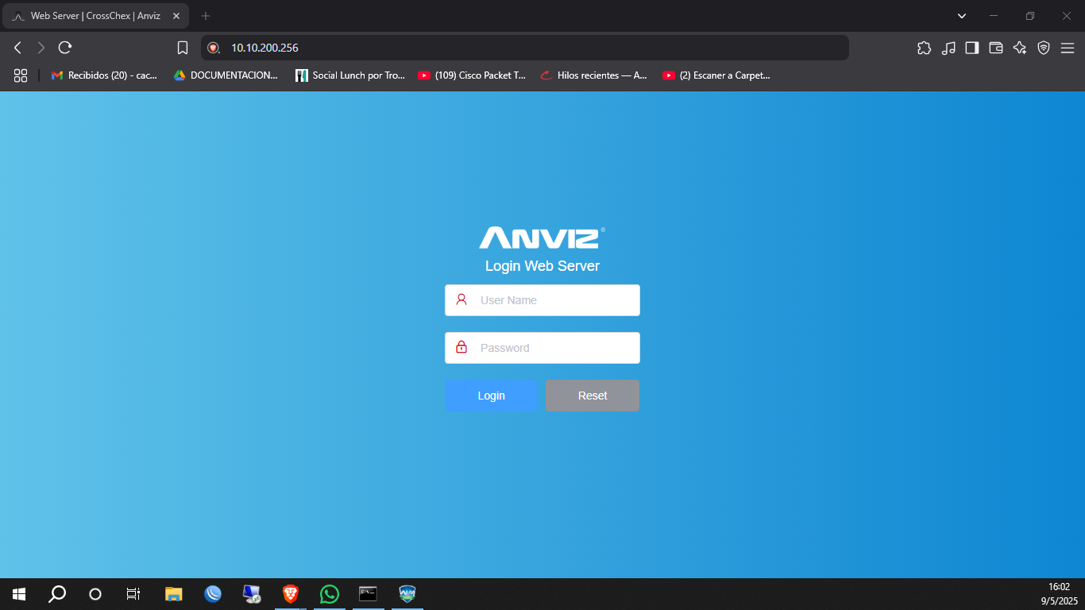Go back with the browser back arrow
Image resolution: width=1085 pixels, height=610 pixels.
[x=17, y=48]
